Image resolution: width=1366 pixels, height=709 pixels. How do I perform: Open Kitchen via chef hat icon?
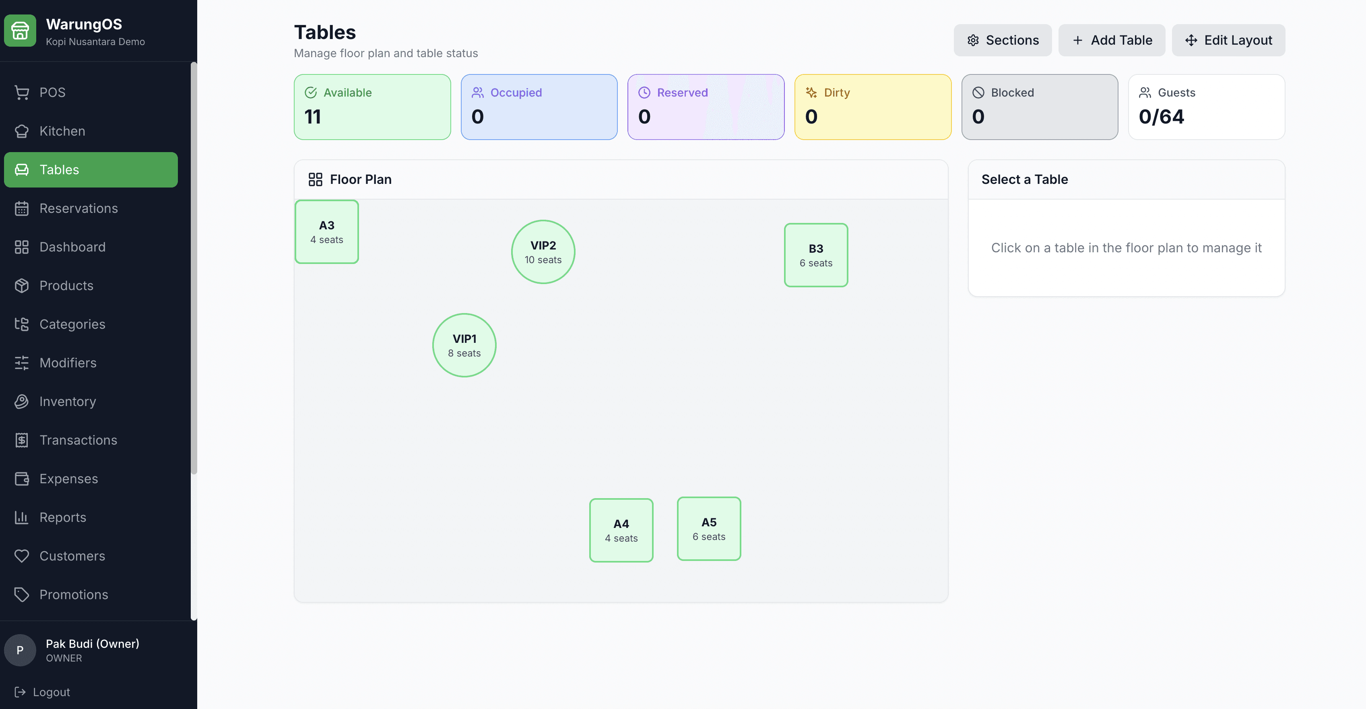click(22, 131)
